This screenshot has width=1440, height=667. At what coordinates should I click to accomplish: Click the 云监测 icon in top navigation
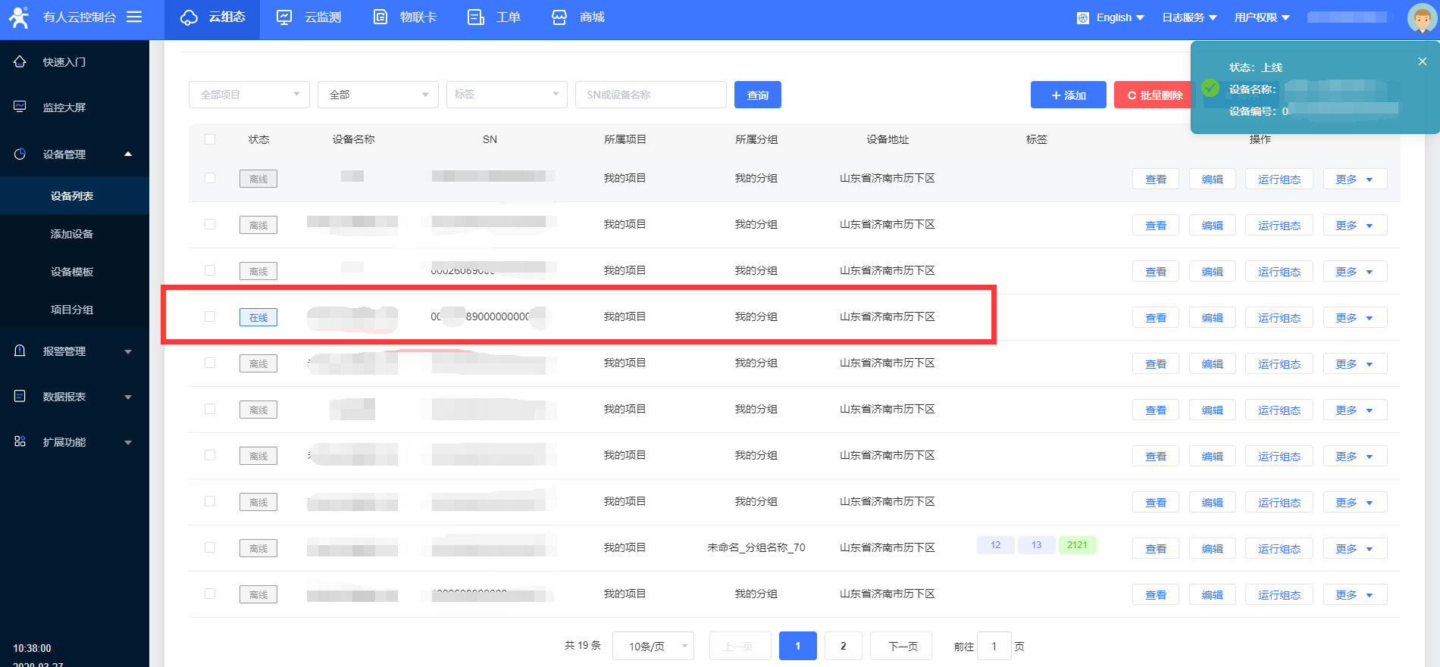point(284,17)
